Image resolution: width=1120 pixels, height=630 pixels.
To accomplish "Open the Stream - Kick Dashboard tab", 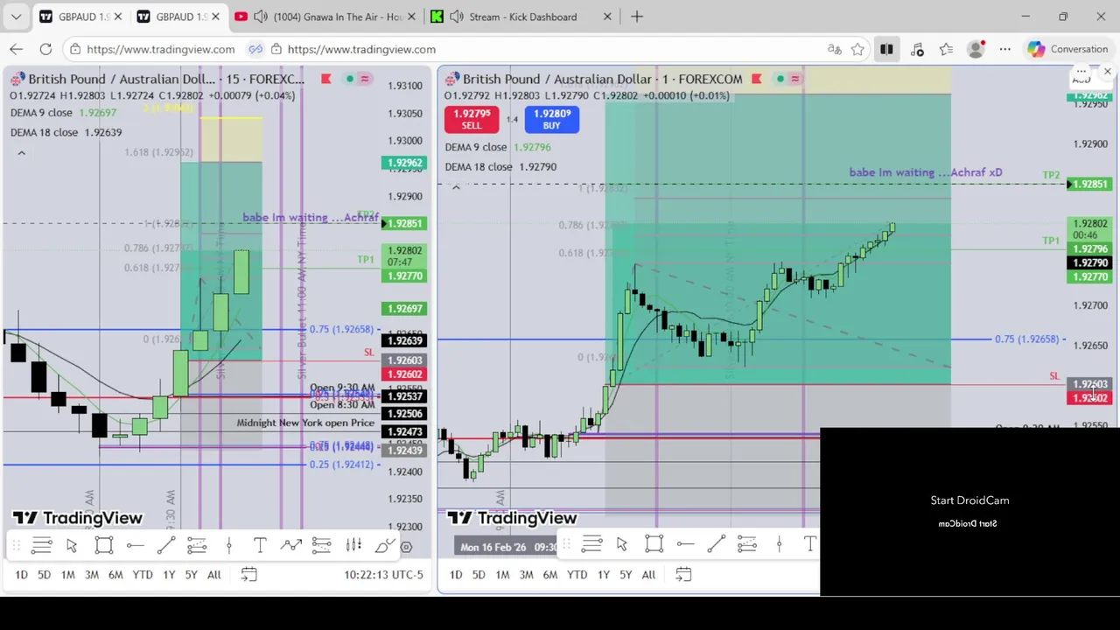I will pos(523,17).
